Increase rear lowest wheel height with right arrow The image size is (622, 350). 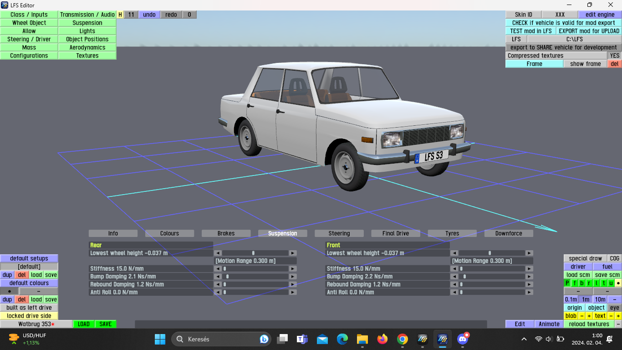coord(293,253)
